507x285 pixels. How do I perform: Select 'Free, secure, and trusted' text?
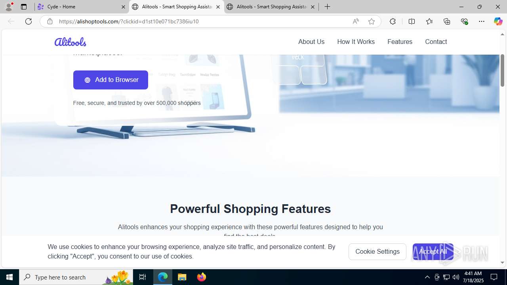[x=137, y=103]
